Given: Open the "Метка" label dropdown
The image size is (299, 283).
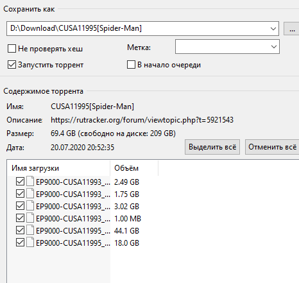Looking at the screenshot, I should tap(227, 47).
